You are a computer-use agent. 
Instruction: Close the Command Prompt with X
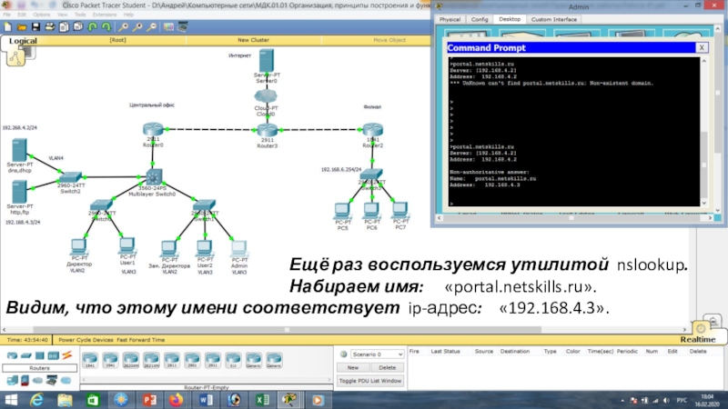pyautogui.click(x=702, y=47)
